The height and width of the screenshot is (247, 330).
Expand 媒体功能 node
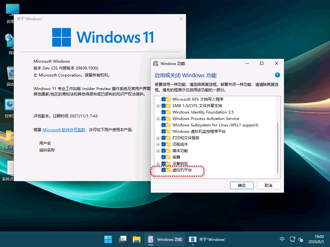coord(158,151)
